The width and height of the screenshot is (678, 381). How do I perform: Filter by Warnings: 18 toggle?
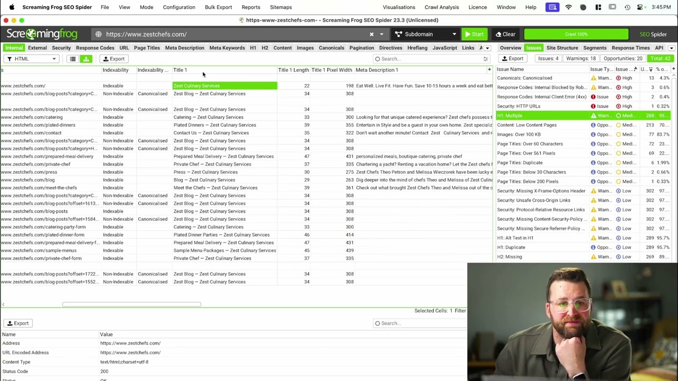pos(581,59)
